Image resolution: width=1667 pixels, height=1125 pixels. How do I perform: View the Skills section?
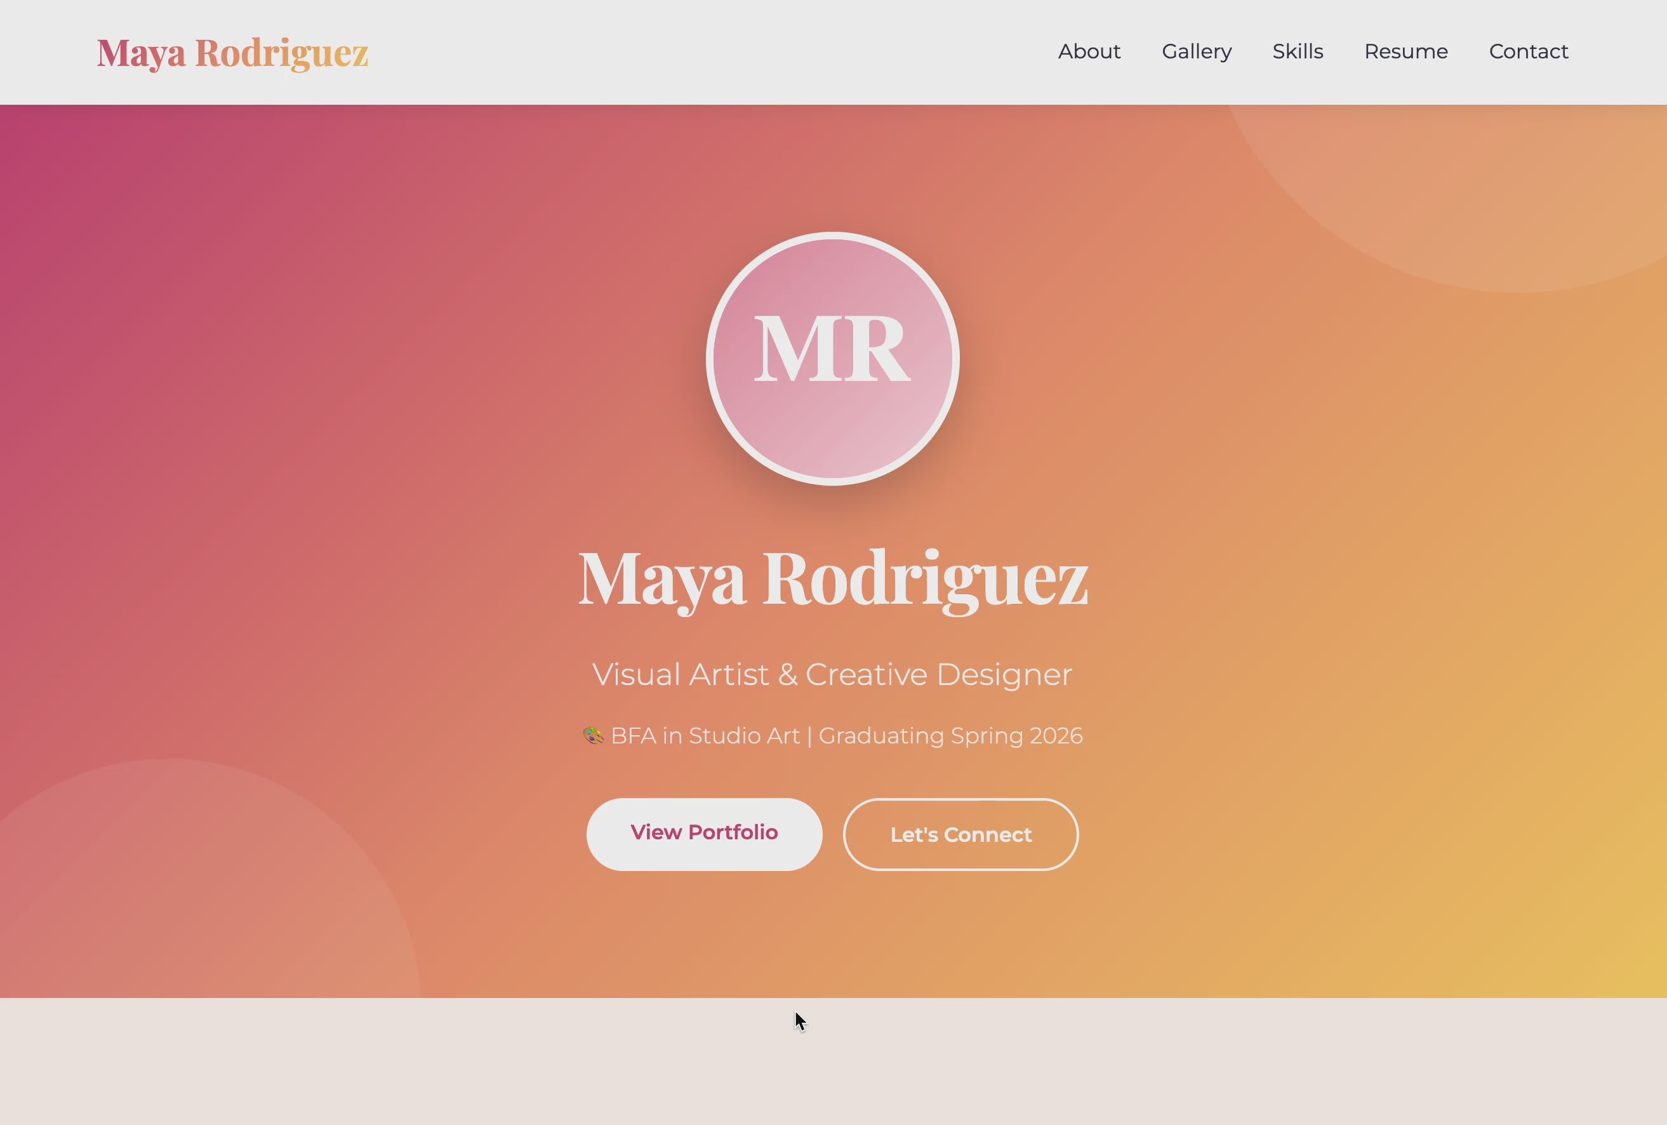pyautogui.click(x=1298, y=51)
